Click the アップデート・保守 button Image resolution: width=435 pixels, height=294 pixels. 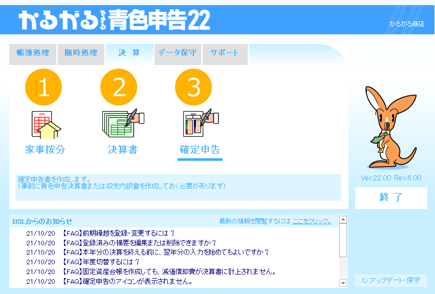coord(391,280)
